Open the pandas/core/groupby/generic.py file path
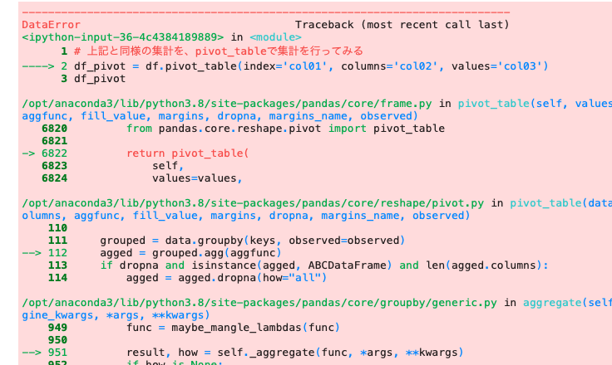Image resolution: width=612 pixels, height=365 pixels. (259, 303)
